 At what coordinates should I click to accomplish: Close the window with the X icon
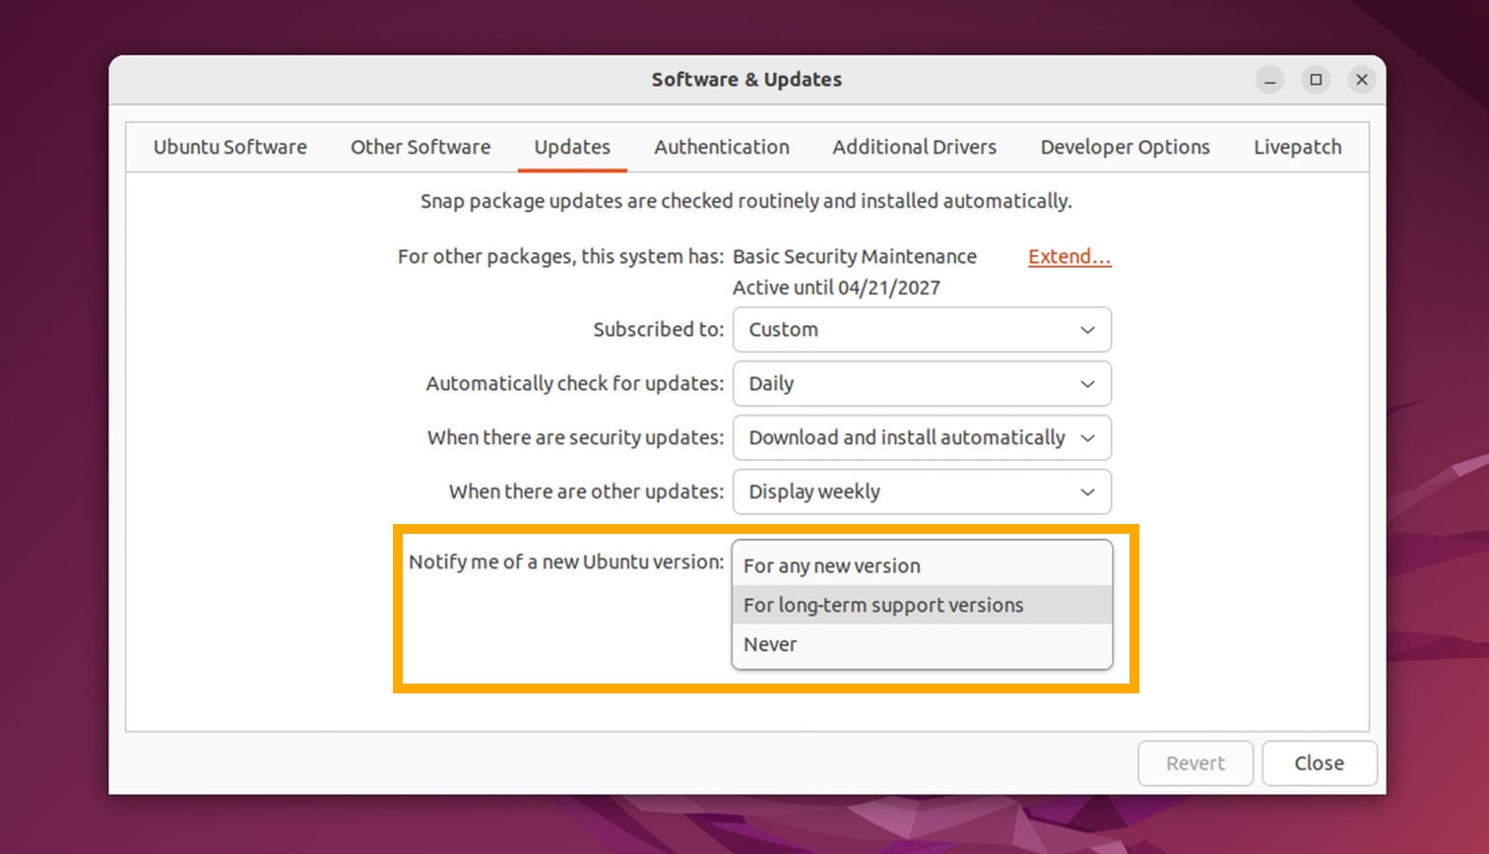click(x=1362, y=80)
